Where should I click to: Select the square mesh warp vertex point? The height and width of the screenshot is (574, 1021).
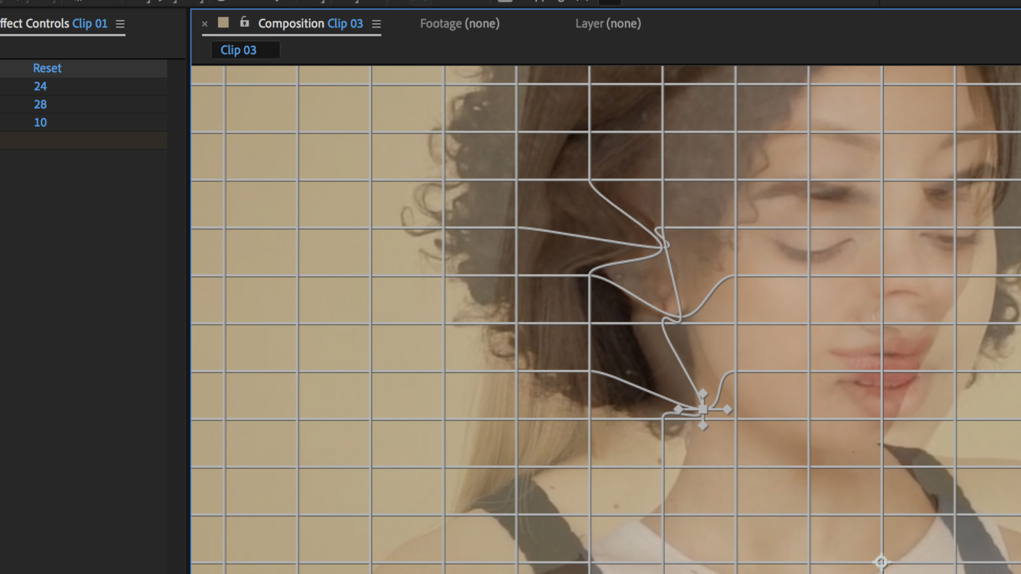(x=703, y=409)
